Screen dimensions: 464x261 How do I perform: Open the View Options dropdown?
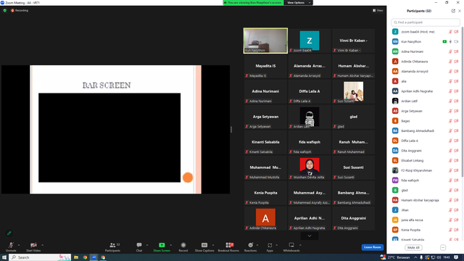click(x=298, y=3)
